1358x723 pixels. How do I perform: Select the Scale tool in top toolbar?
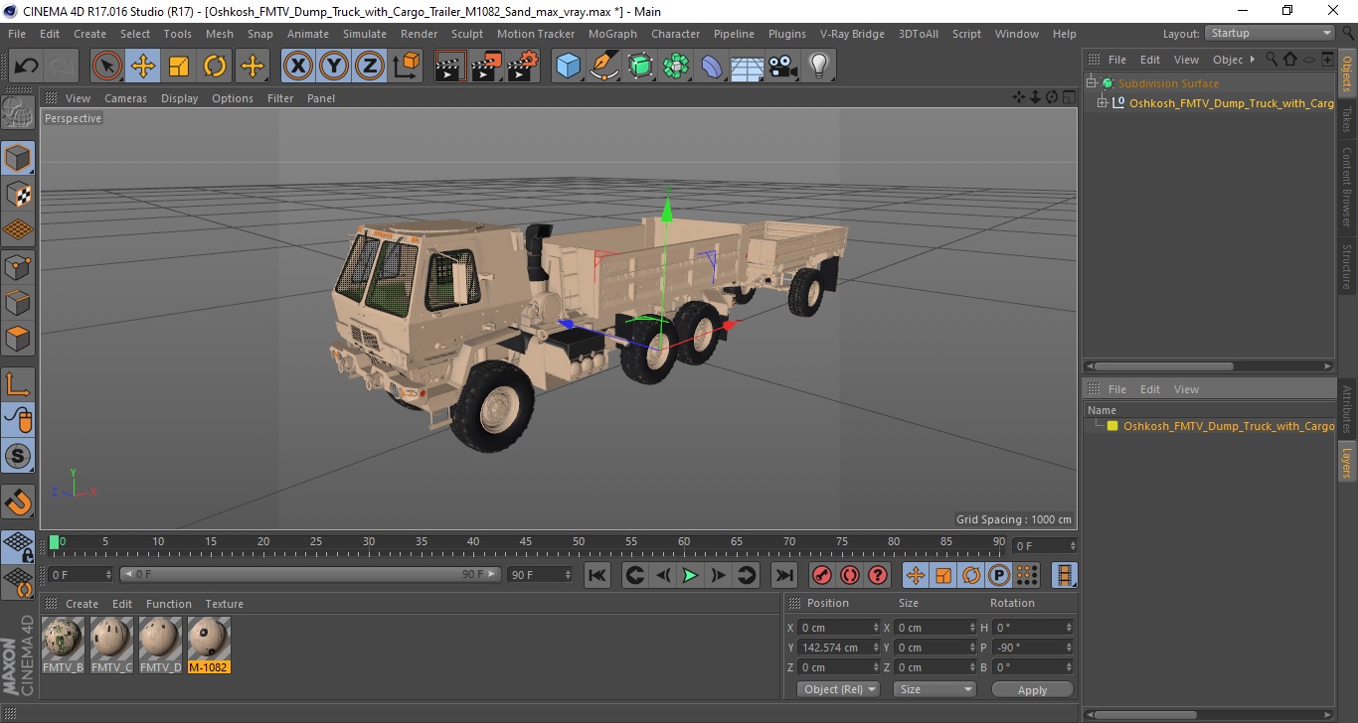coord(179,67)
